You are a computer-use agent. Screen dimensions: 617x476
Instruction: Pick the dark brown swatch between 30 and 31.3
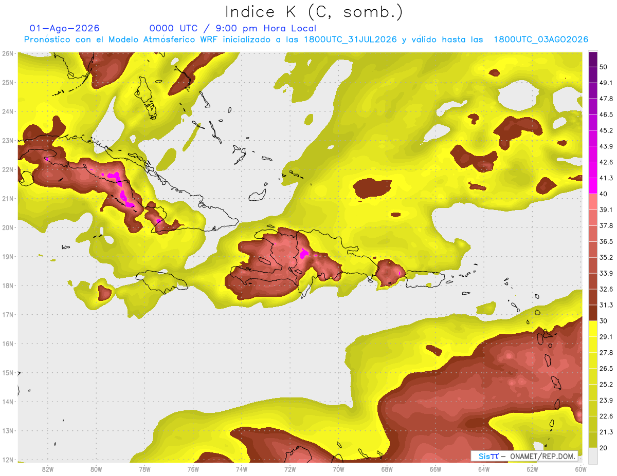tap(593, 313)
